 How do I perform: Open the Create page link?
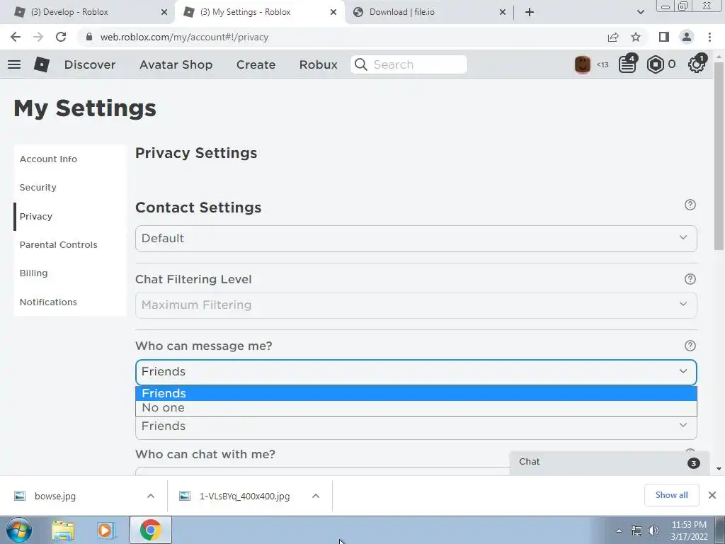(256, 64)
